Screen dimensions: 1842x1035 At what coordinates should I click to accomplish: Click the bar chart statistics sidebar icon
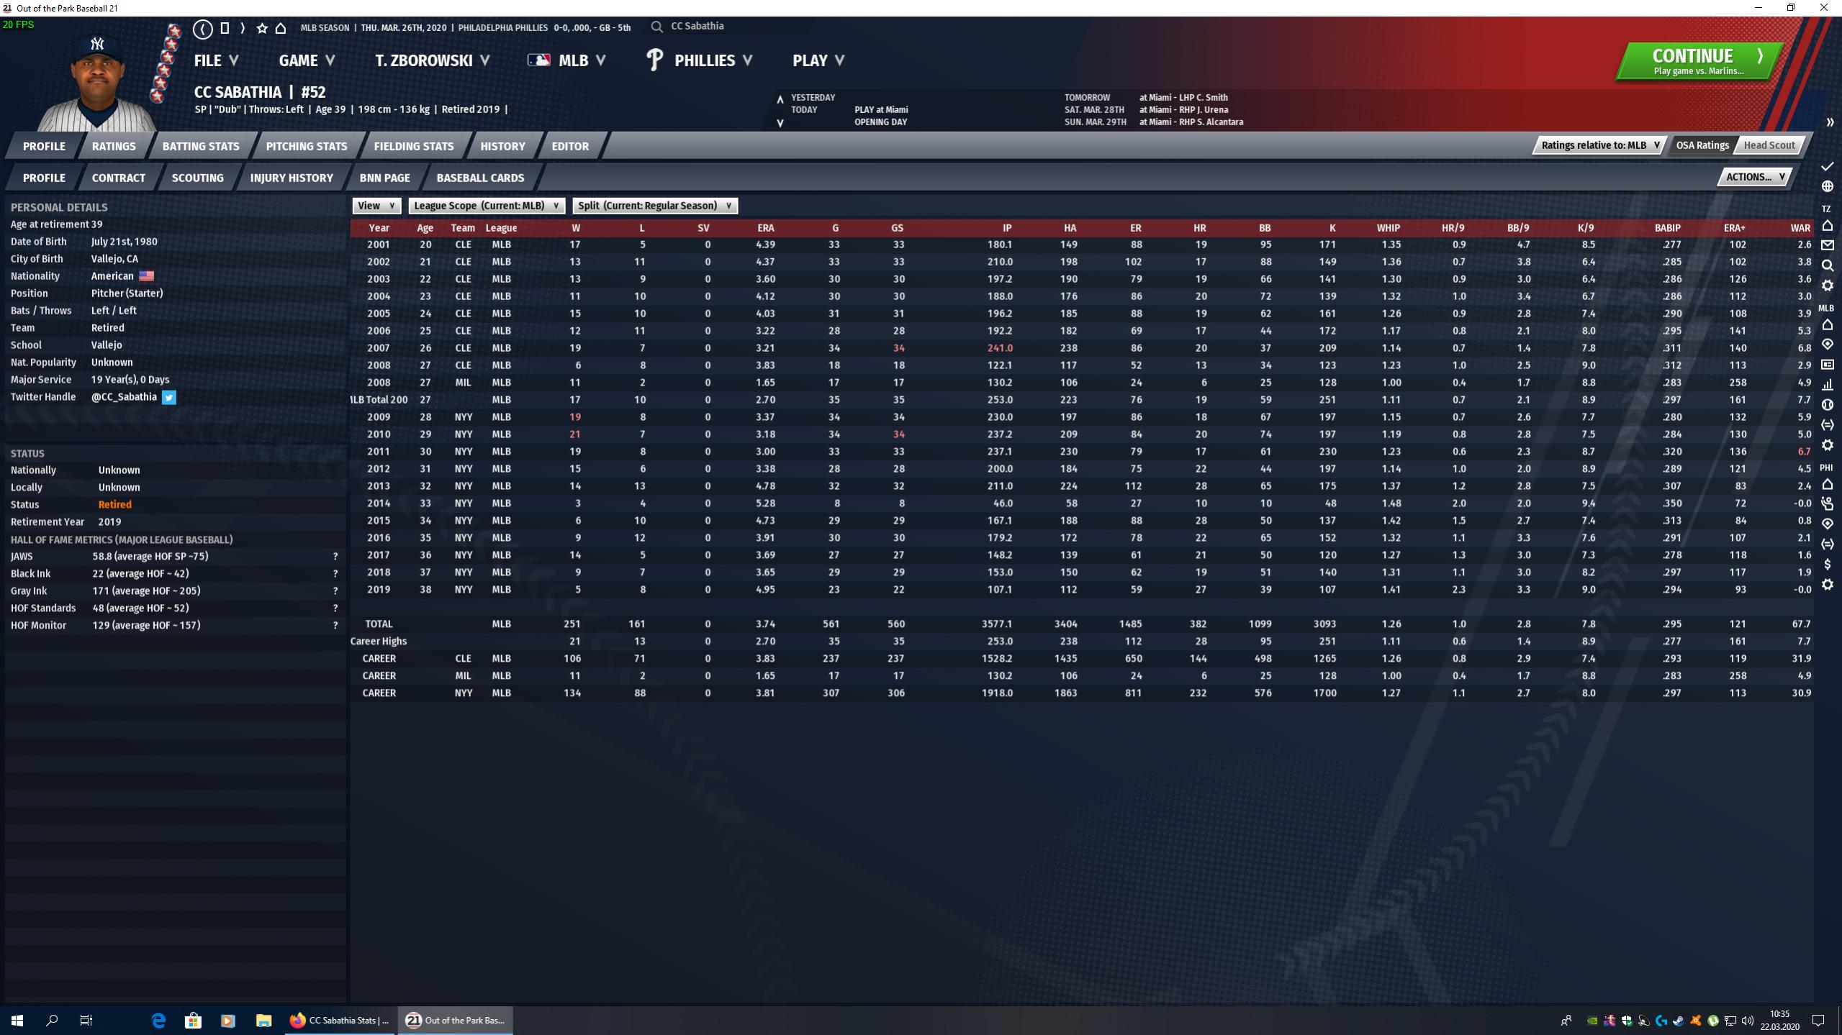pos(1827,385)
